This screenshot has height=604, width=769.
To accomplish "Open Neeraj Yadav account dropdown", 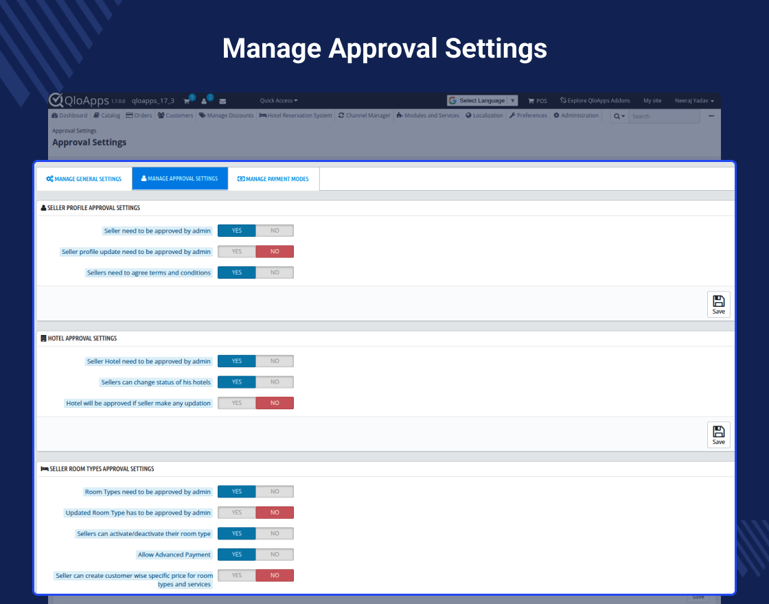I will click(x=694, y=100).
